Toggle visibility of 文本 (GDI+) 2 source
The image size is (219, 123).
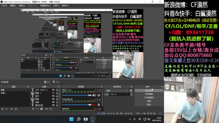[53, 90]
